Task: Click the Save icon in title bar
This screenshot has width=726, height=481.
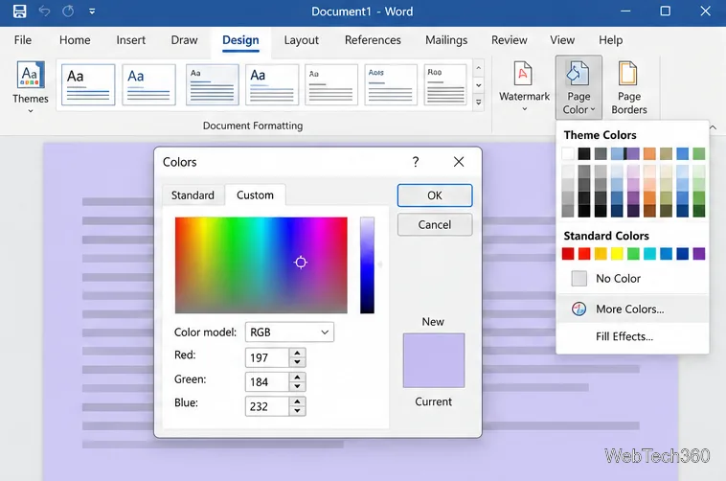Action: [x=19, y=11]
